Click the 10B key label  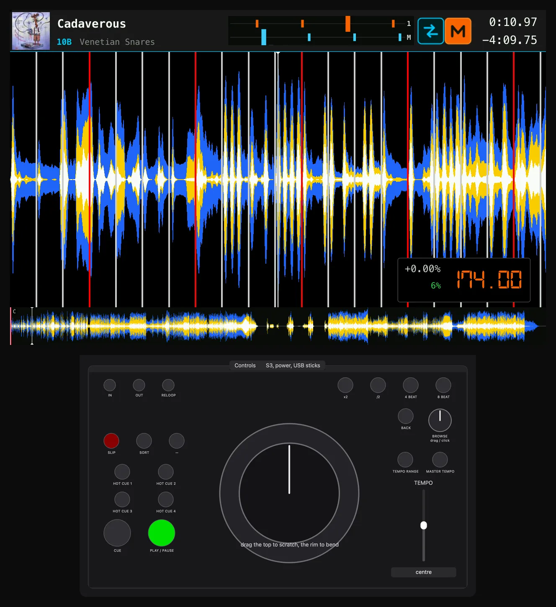64,42
